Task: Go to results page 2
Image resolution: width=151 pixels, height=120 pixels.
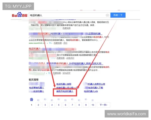Action: 38,105
